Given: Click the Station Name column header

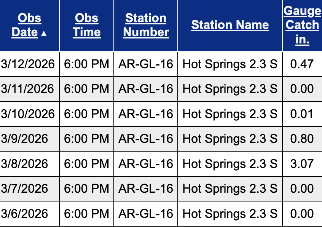Looking at the screenshot, I should coord(230,25).
